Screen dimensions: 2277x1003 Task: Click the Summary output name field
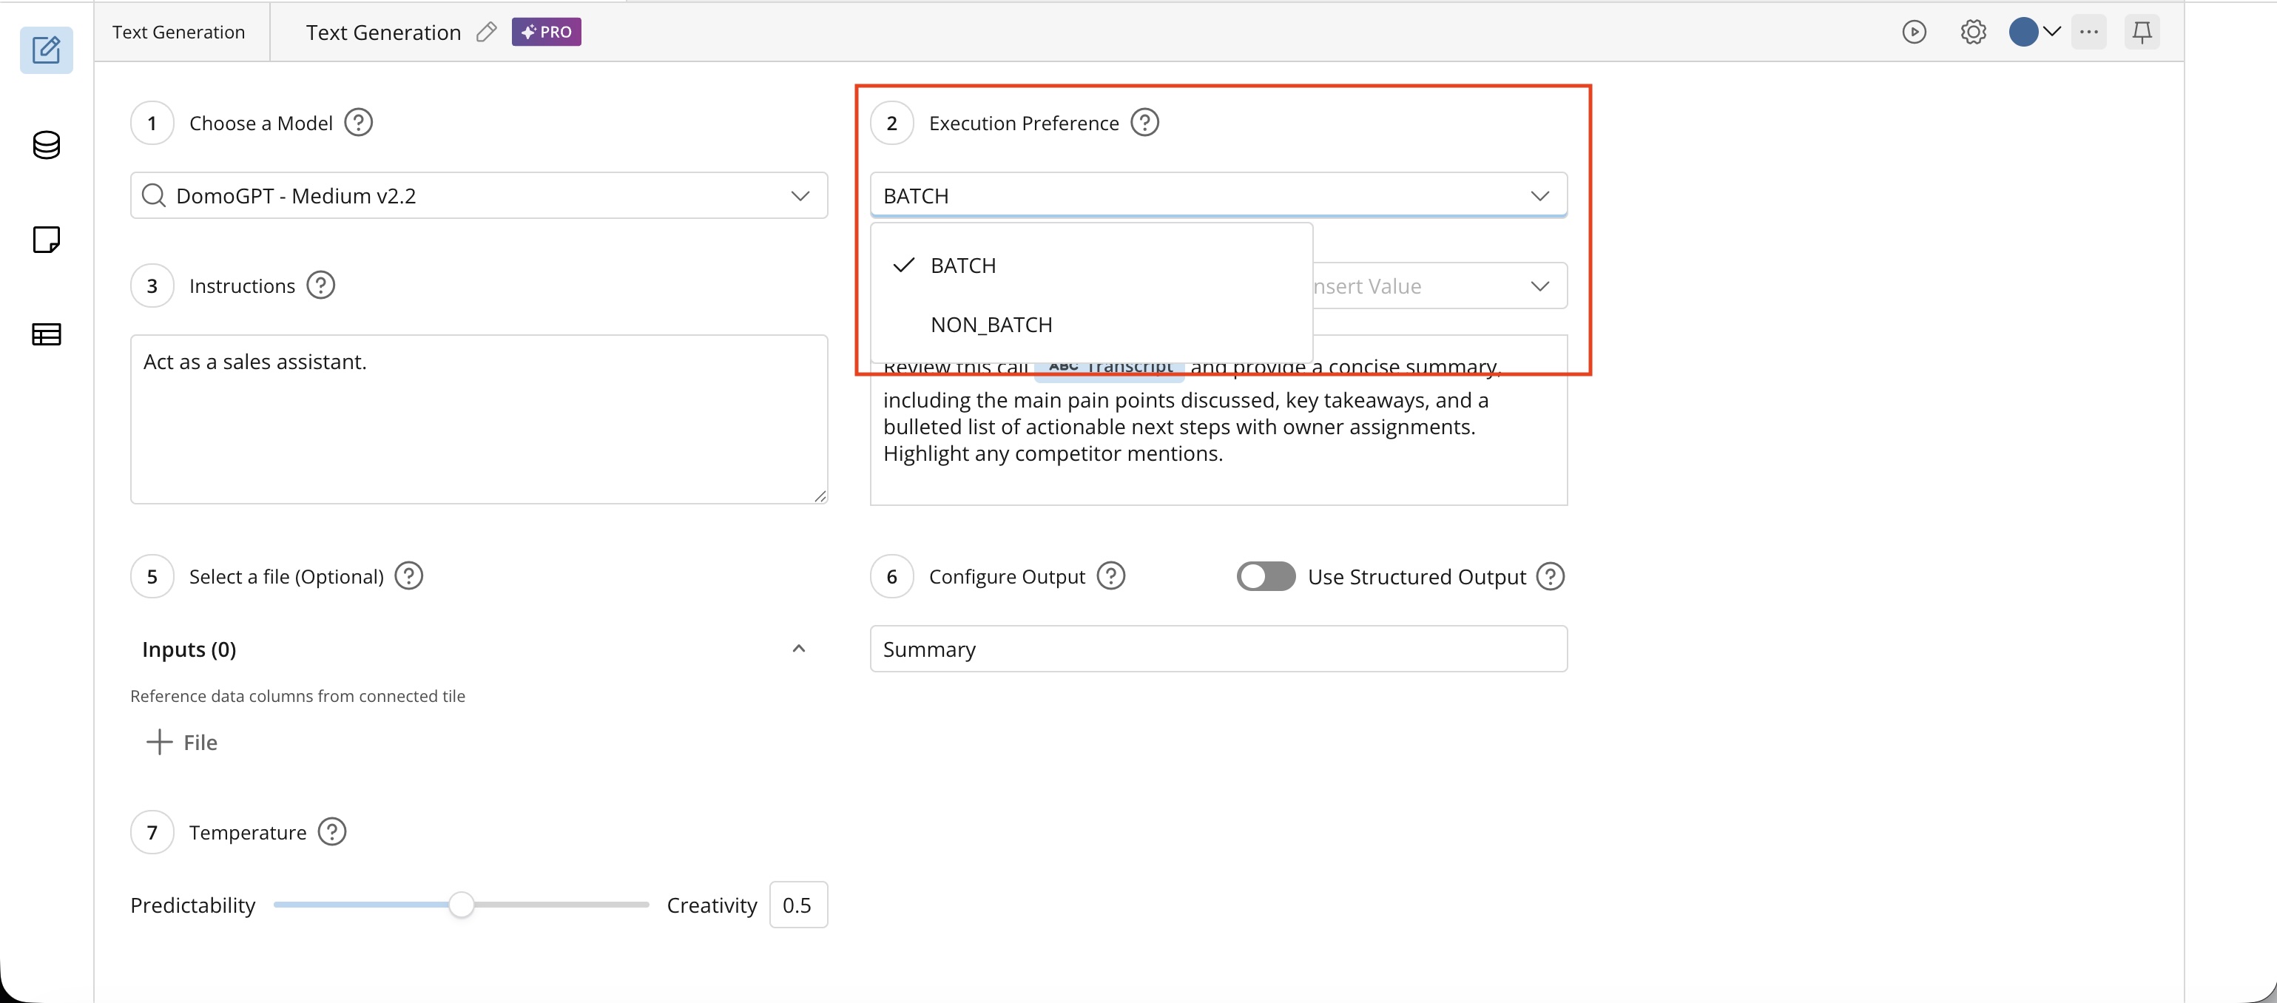click(x=1218, y=649)
